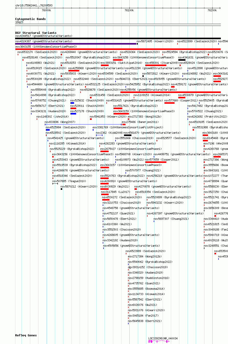Open variant nsv6522899 (Sedlazeck2020)

coord(197,41)
